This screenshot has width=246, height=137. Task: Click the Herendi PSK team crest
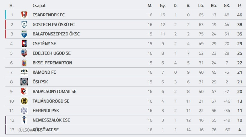pos(24,111)
